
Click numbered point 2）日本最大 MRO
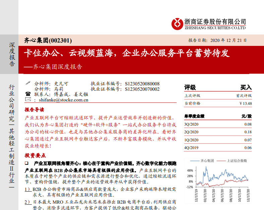tap(101, 205)
